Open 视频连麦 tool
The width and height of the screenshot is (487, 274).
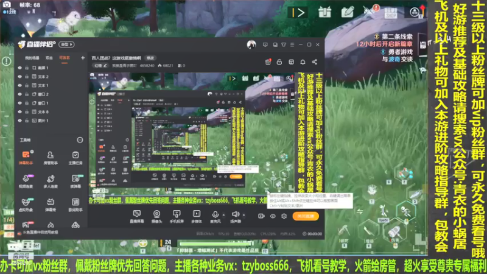click(26, 181)
